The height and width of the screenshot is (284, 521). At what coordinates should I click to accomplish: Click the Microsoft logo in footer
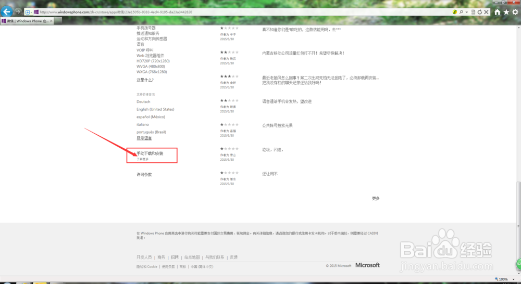pyautogui.click(x=367, y=265)
